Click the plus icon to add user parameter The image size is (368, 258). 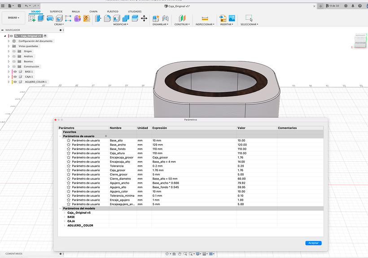[x=106, y=136]
